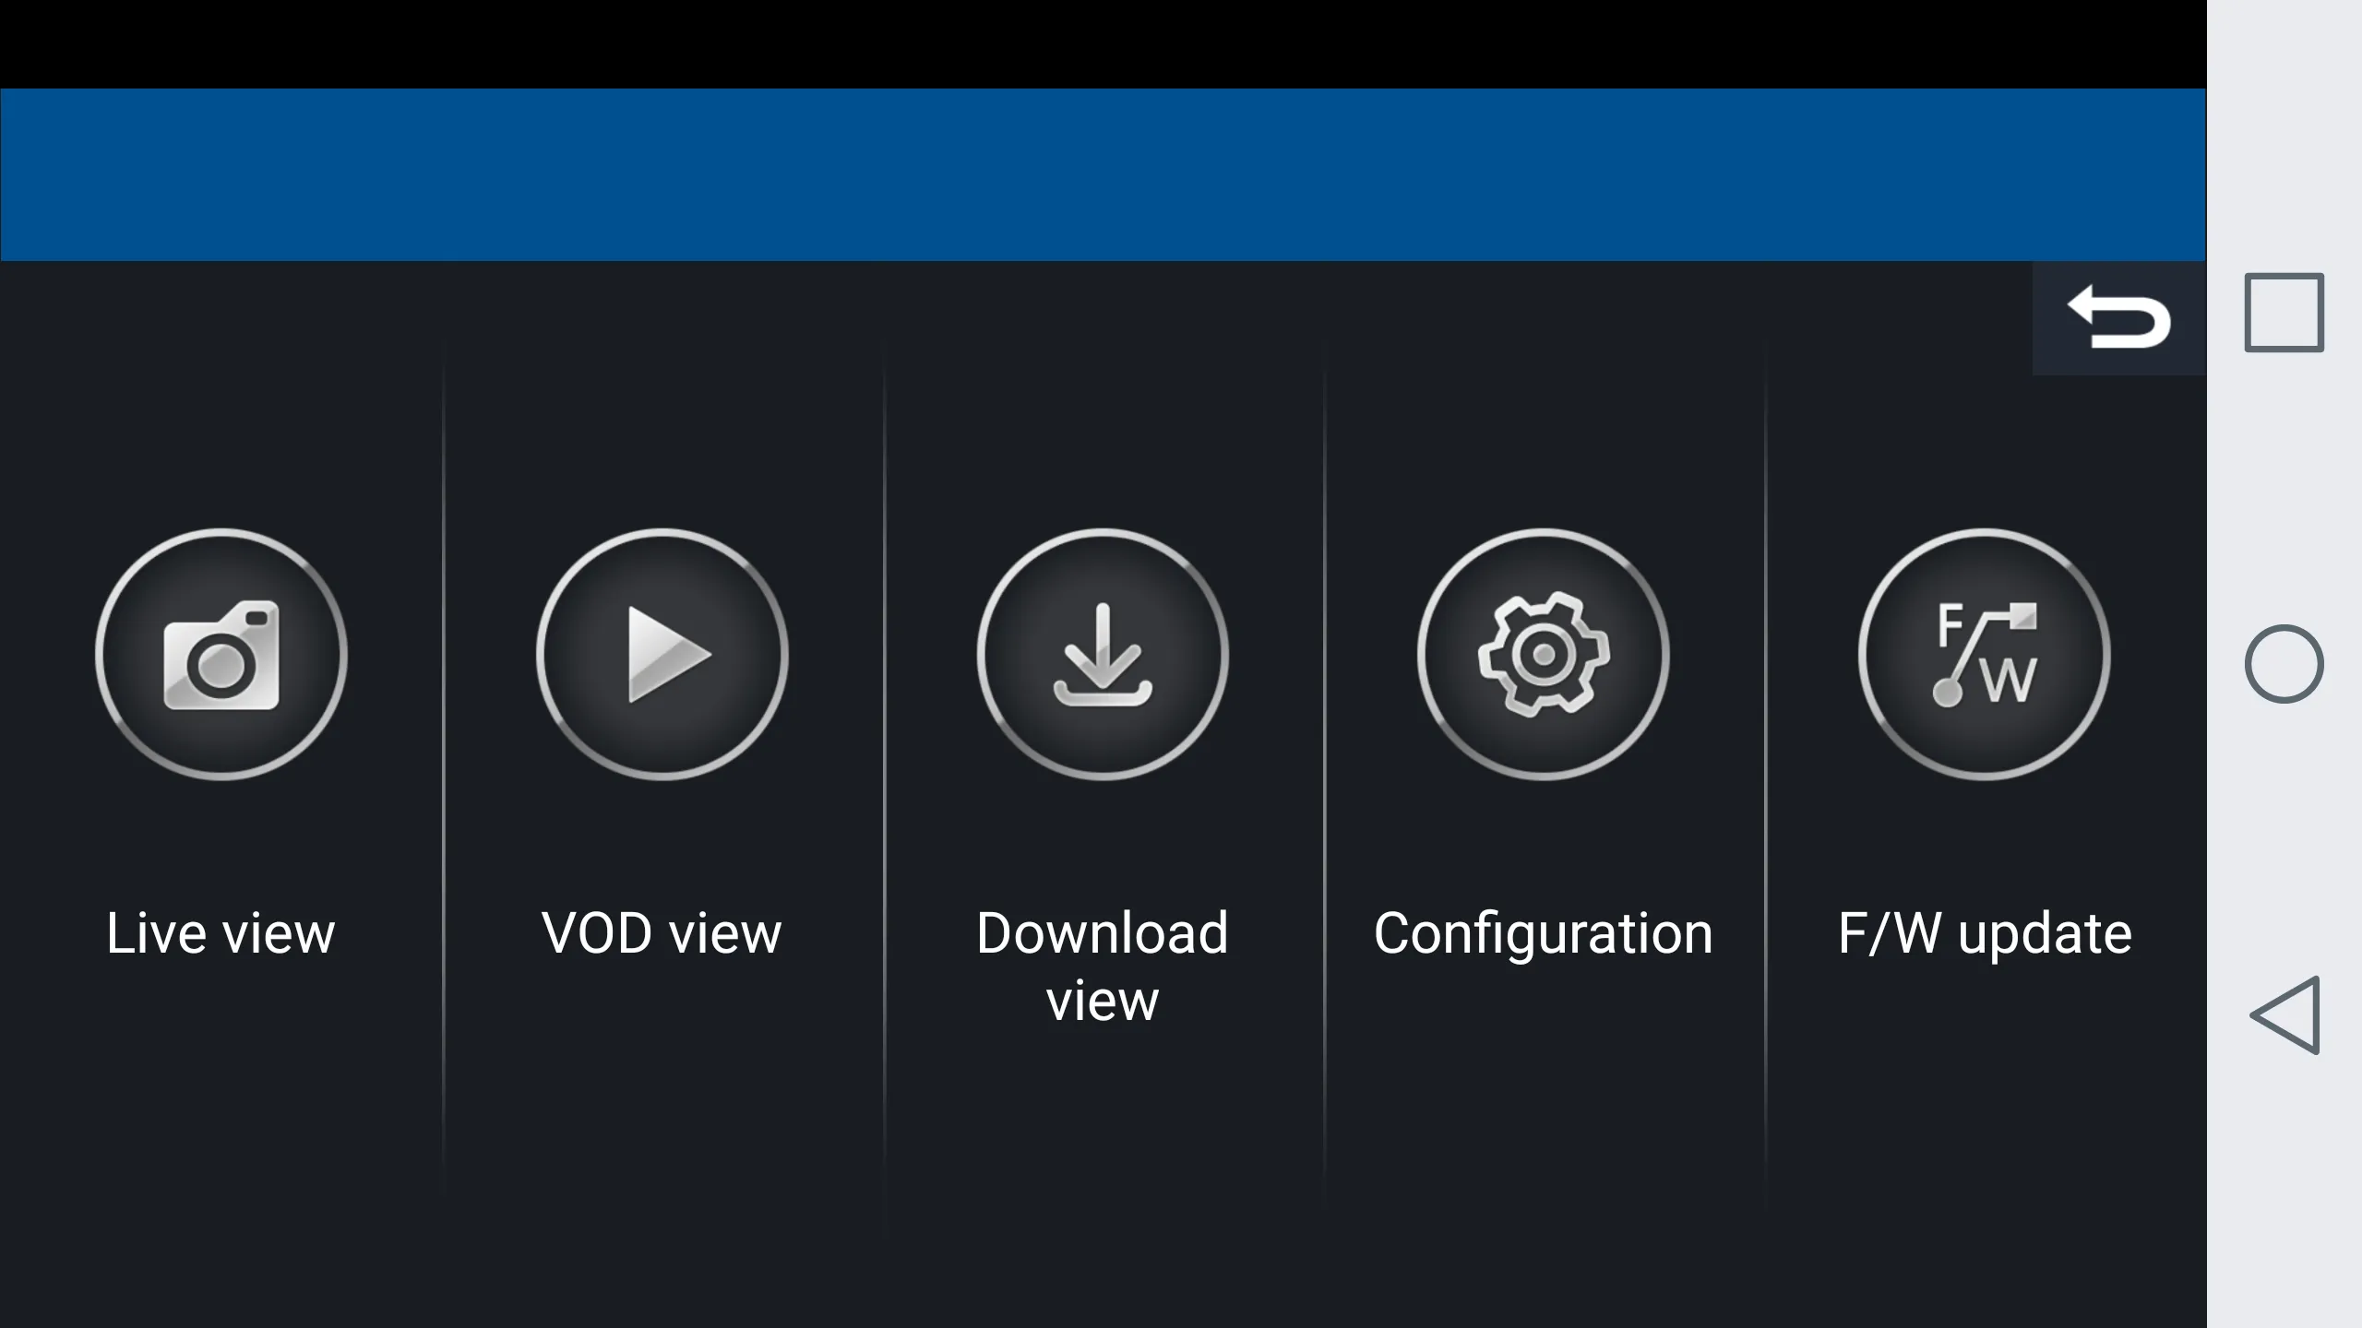Screen dimensions: 2362x1328
Task: Open Download view for files
Action: pos(1102,655)
